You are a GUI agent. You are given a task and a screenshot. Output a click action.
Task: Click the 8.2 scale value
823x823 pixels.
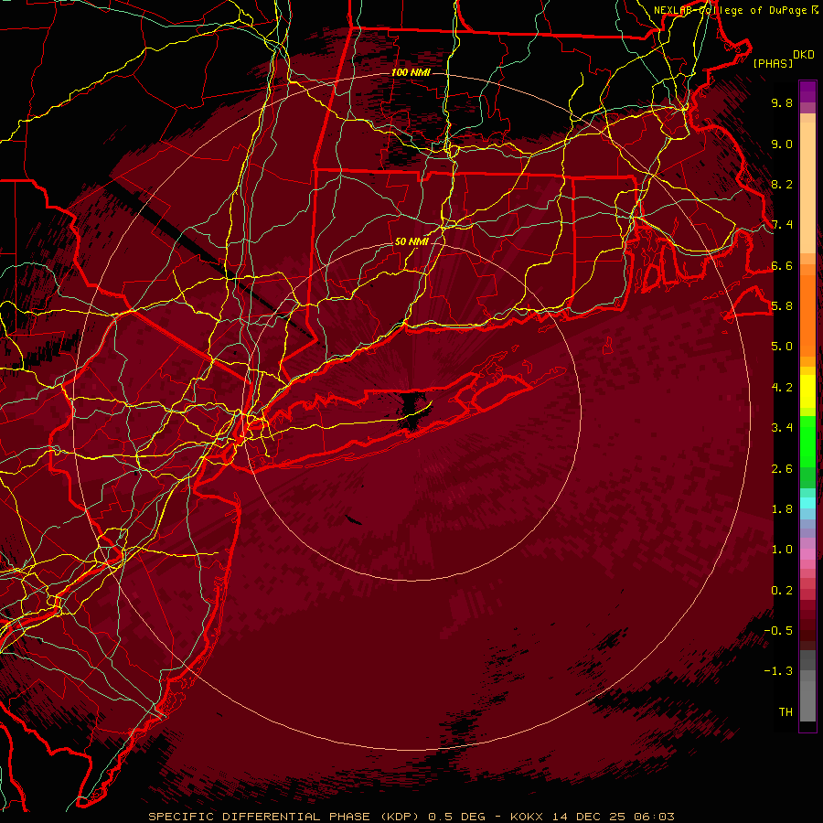(x=782, y=184)
